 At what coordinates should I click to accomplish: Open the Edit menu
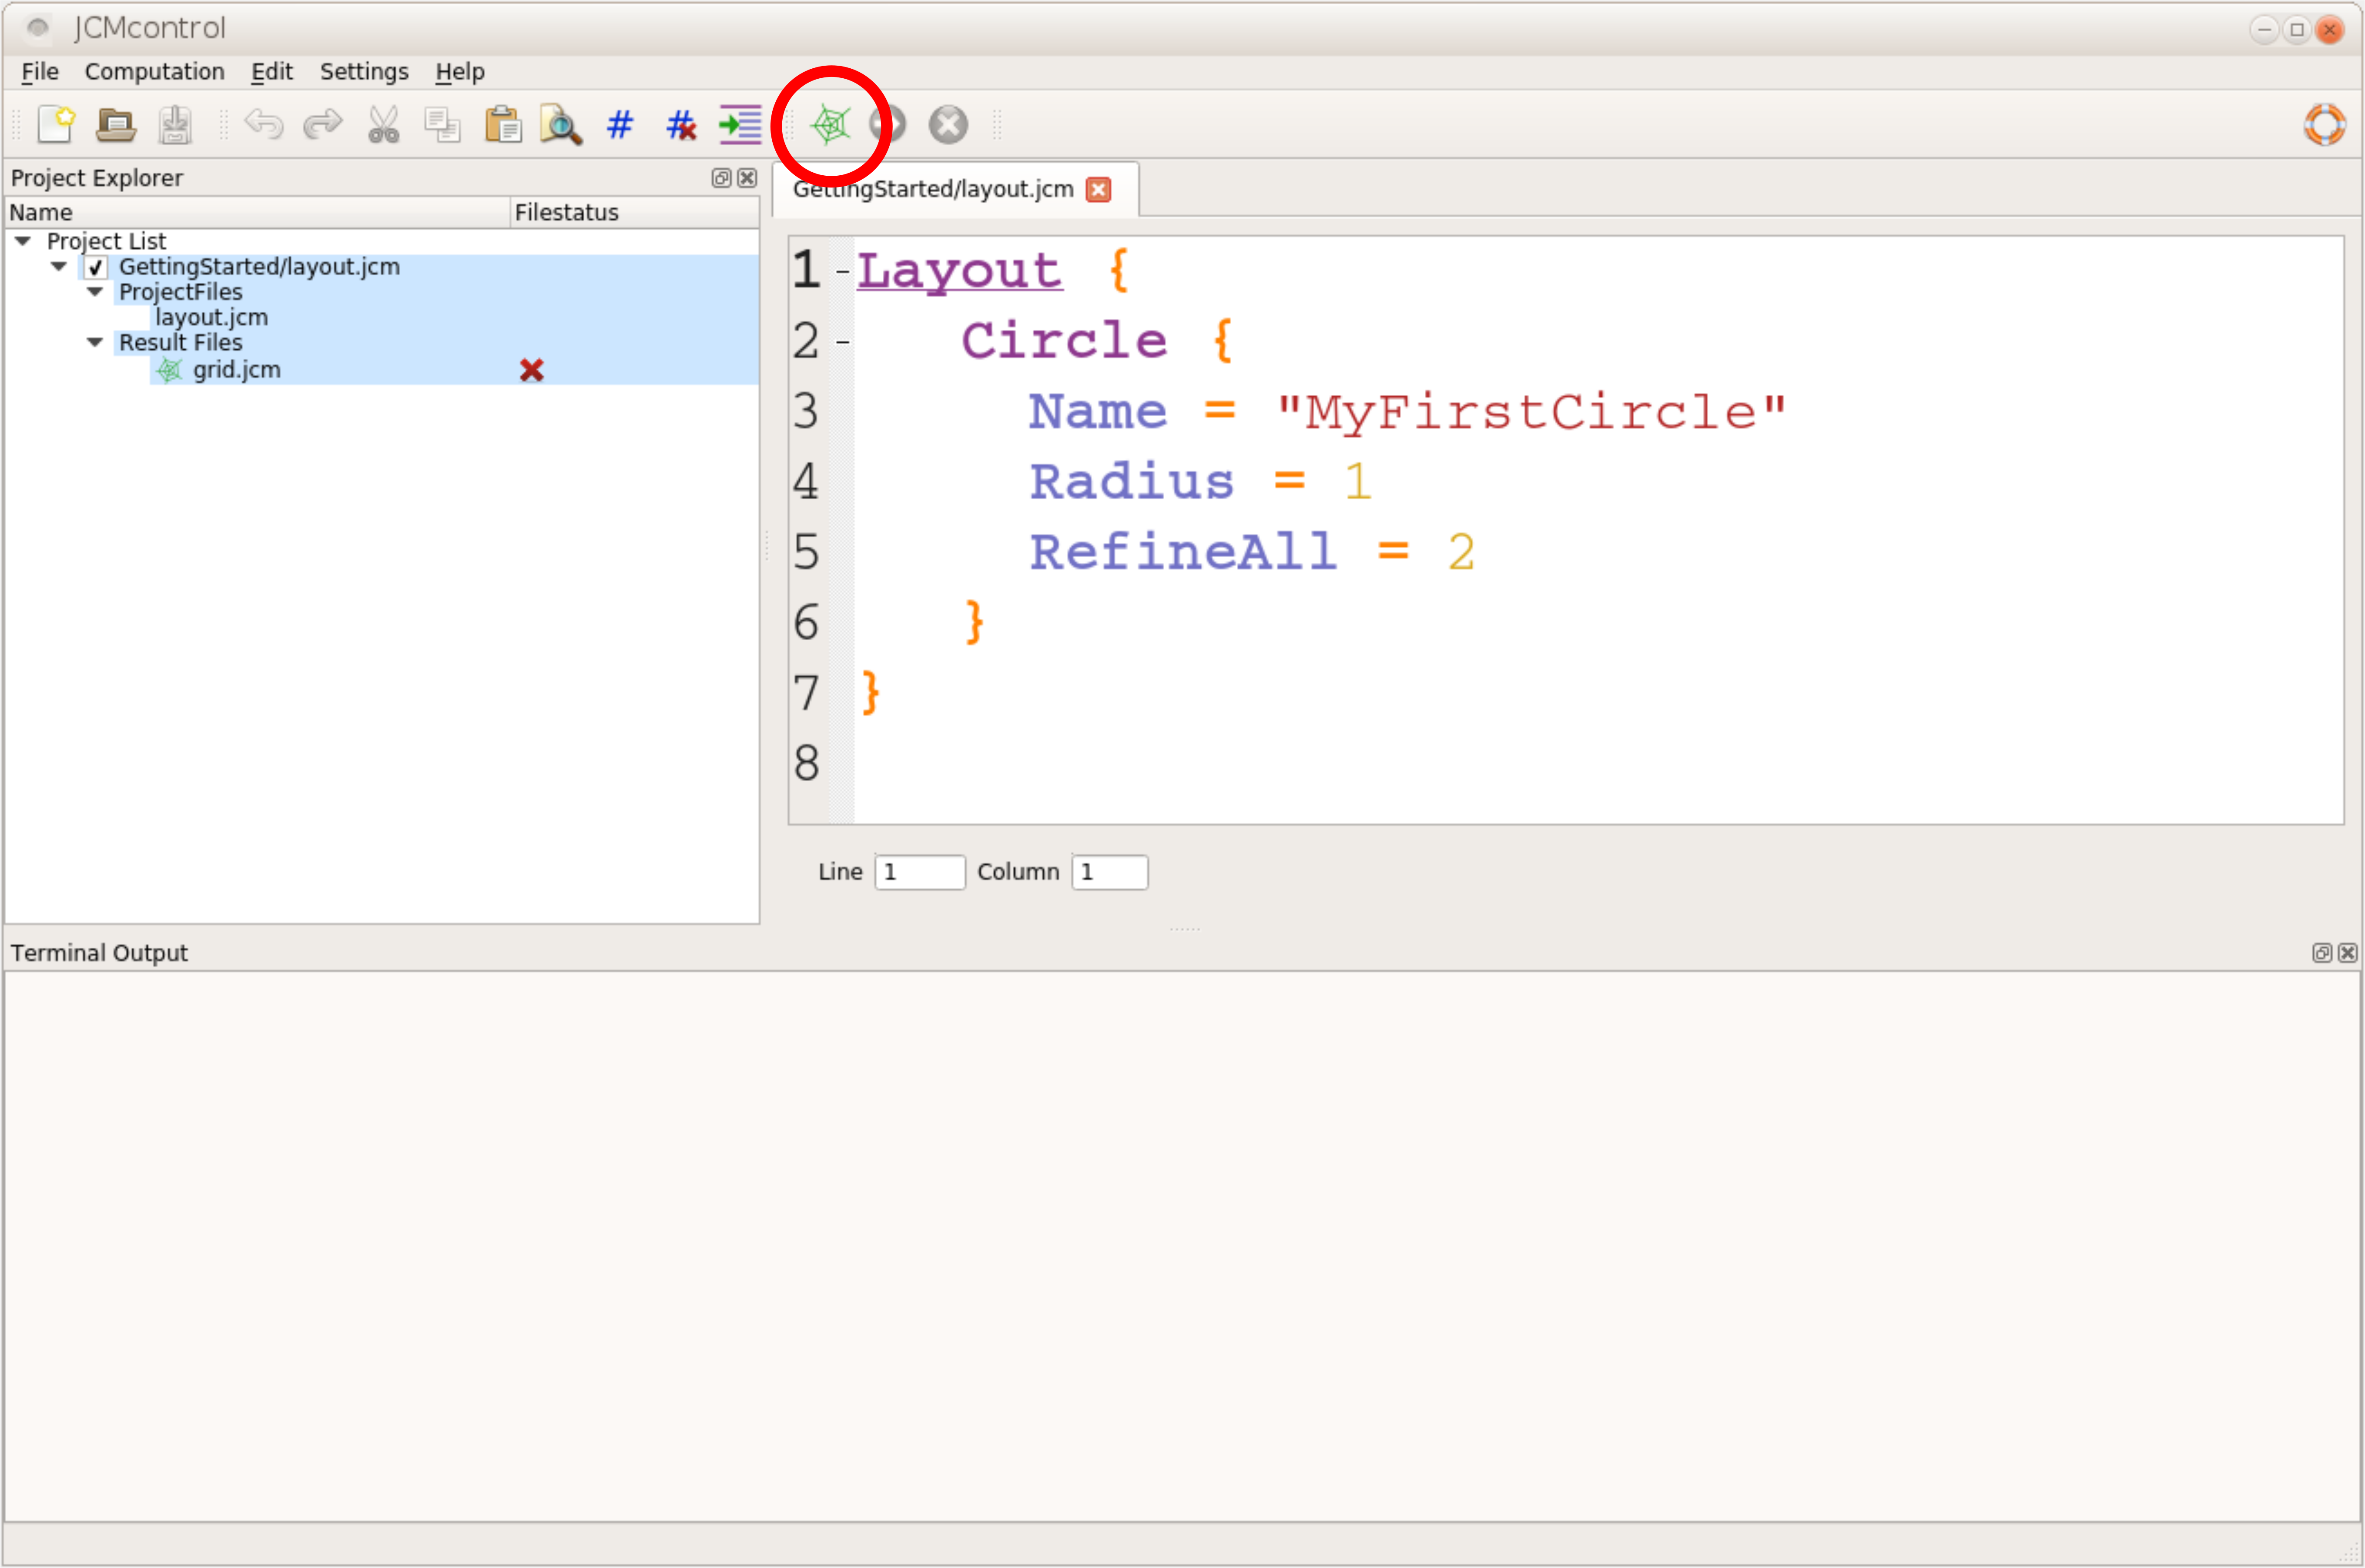point(271,72)
